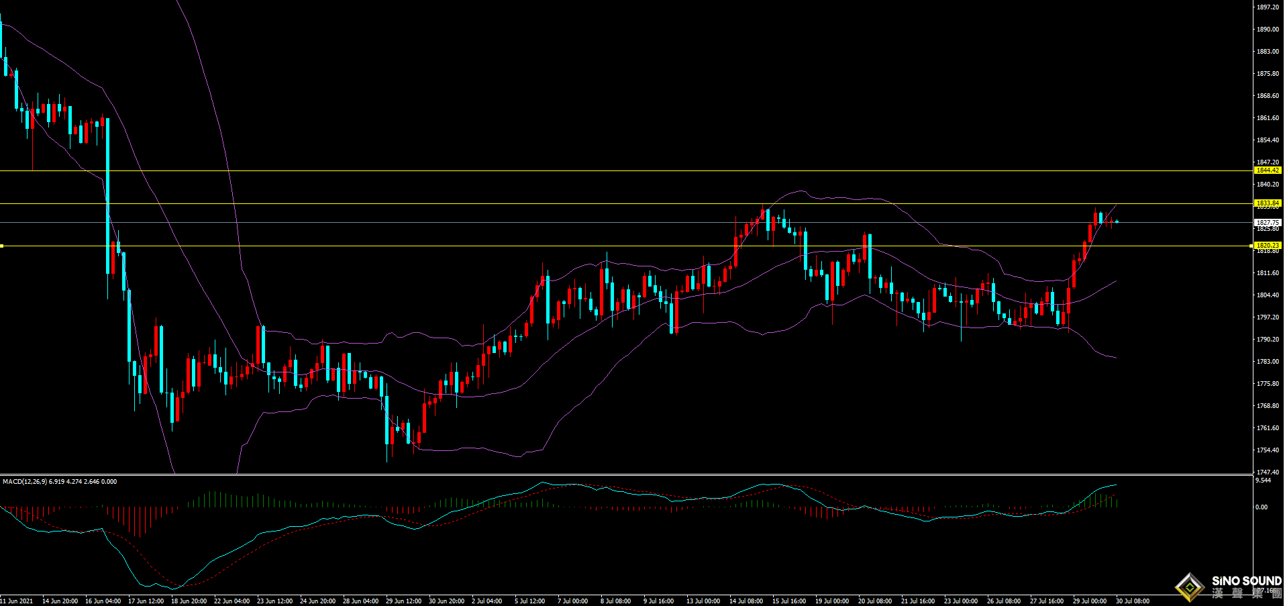The width and height of the screenshot is (1285, 606).
Task: Click the 1747.40 price axis label
Action: point(1268,472)
